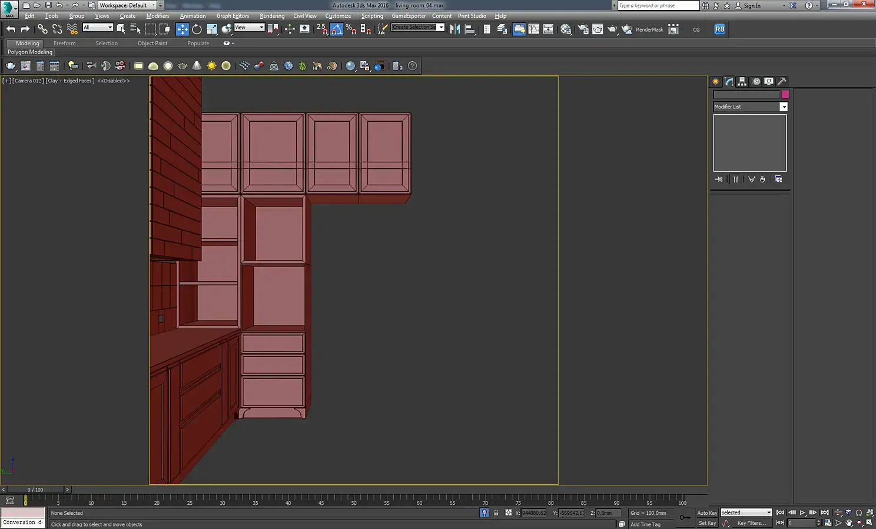Open the Material Editor sphere icon
This screenshot has width=876, height=529.
pos(566,29)
